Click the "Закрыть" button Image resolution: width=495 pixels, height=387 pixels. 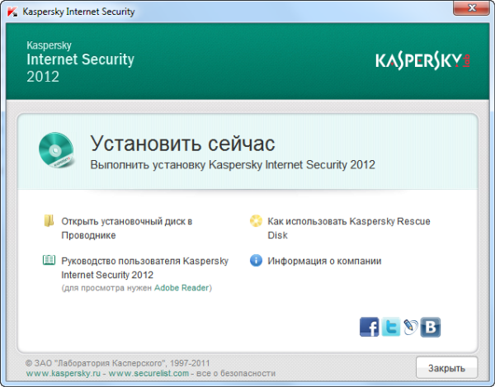pos(446,368)
